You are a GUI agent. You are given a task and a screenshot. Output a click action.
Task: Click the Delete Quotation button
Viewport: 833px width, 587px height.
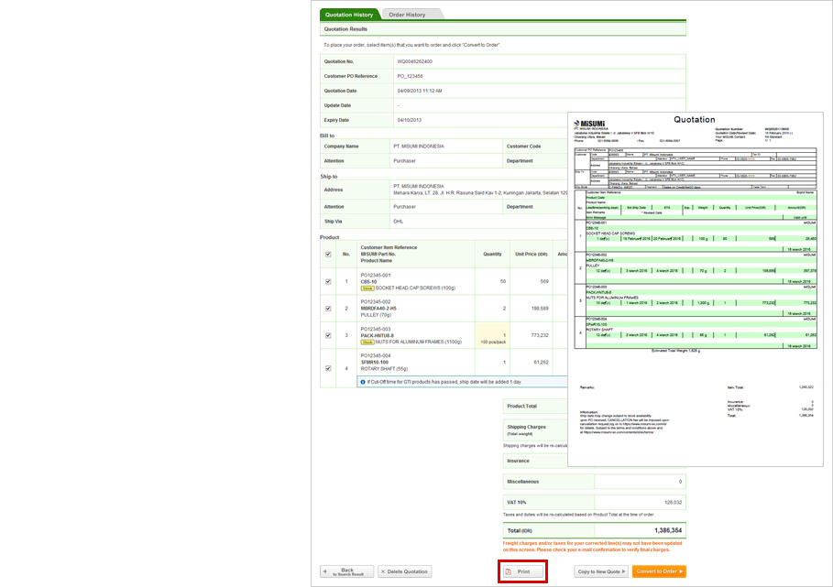[x=404, y=571]
